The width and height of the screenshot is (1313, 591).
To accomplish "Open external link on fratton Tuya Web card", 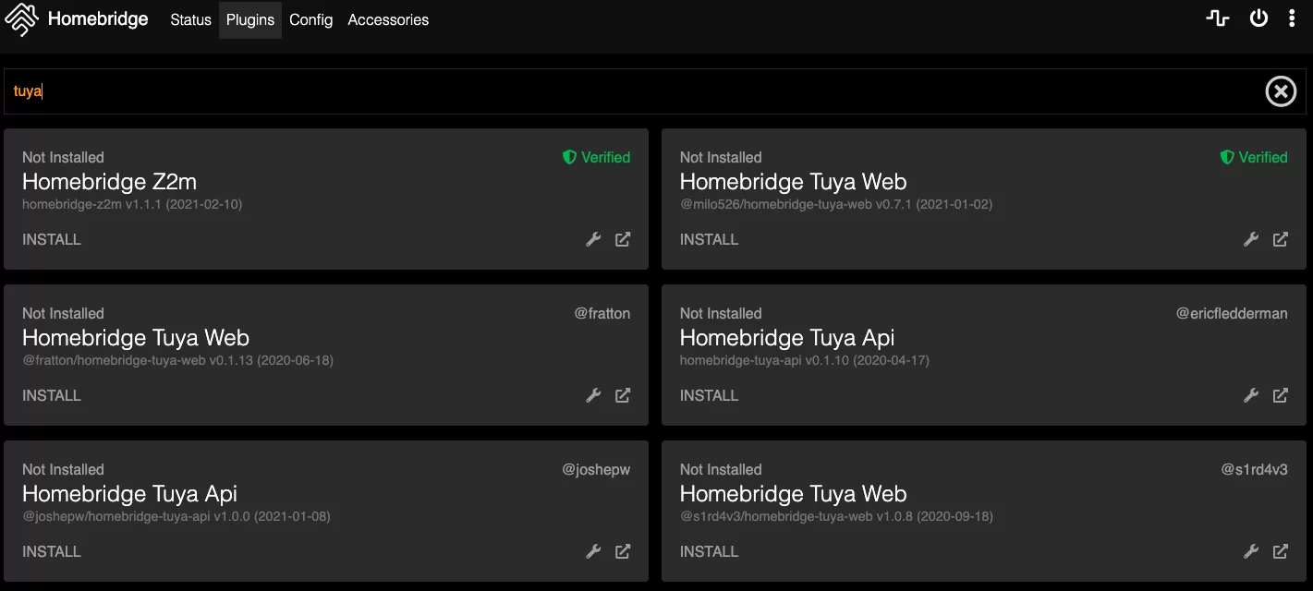I will click(623, 395).
